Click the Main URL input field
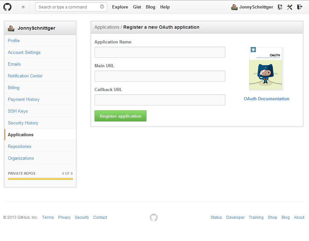Image resolution: width=309 pixels, height=241 pixels. click(160, 76)
